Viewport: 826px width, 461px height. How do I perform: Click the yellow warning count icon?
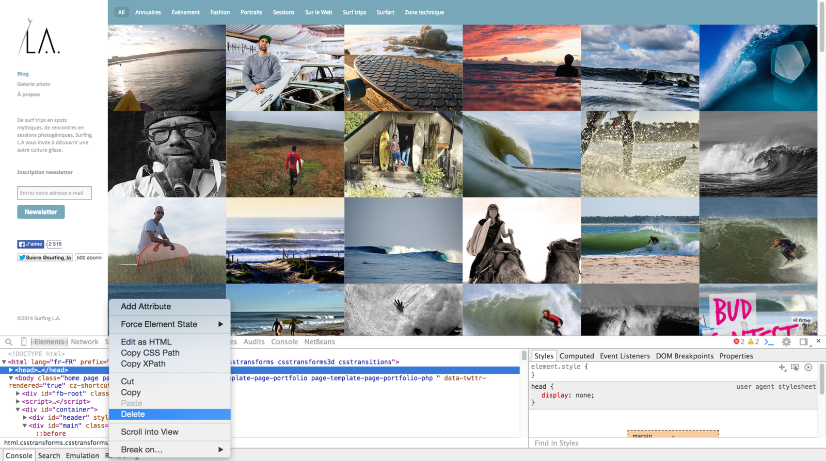click(751, 341)
